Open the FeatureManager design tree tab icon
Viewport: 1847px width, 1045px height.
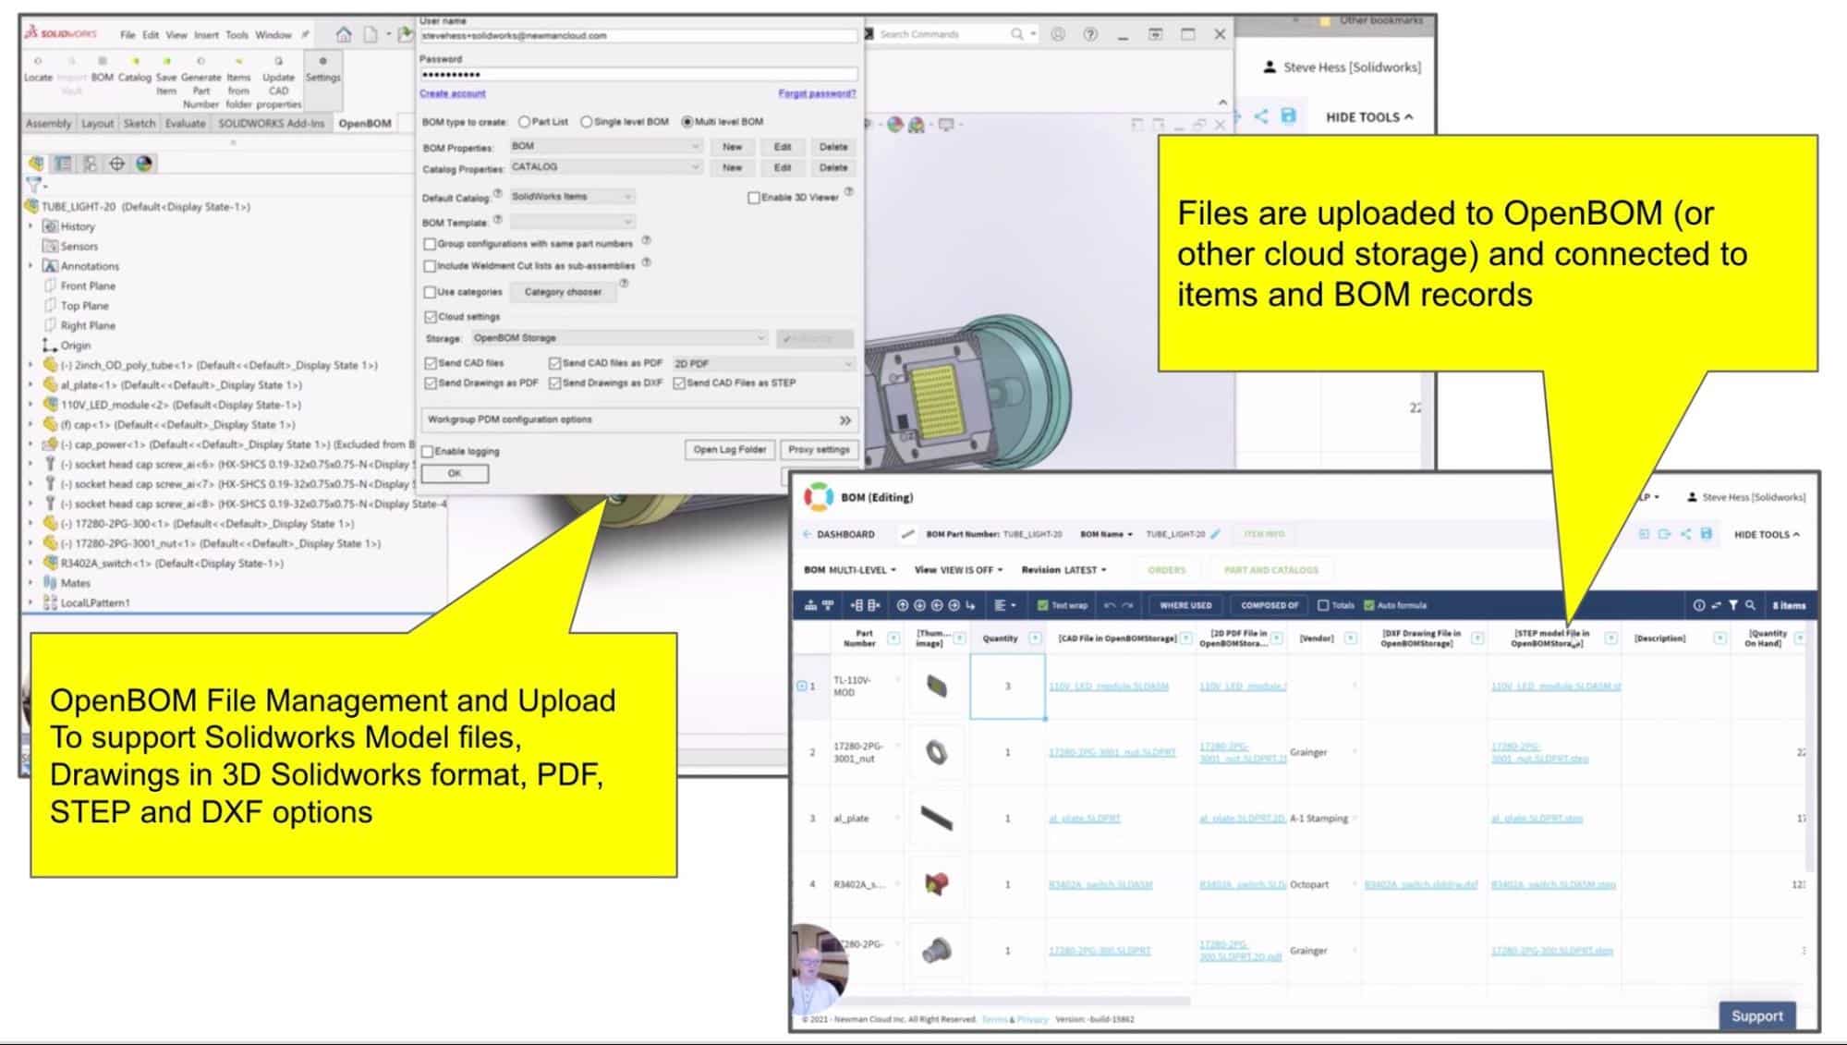click(x=36, y=164)
